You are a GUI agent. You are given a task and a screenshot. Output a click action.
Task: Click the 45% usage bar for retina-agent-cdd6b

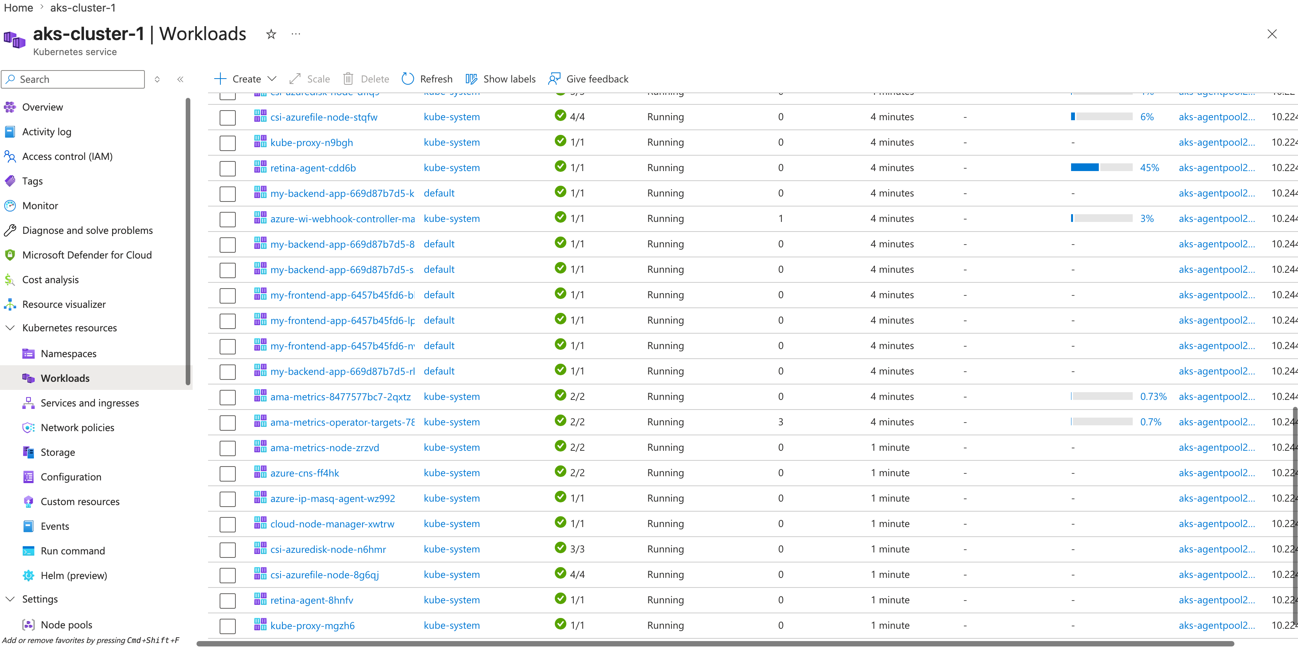tap(1102, 167)
